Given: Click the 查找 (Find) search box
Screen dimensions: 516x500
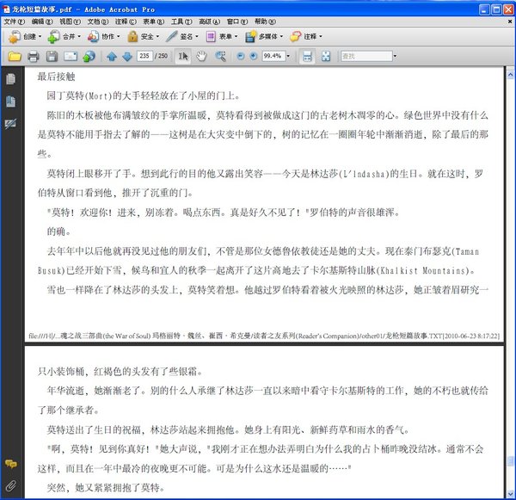Looking at the screenshot, I should click(364, 57).
